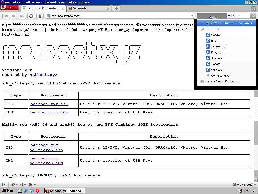The height and width of the screenshot is (194, 258).
Task: Search with Bing
Action: tap(227, 41)
